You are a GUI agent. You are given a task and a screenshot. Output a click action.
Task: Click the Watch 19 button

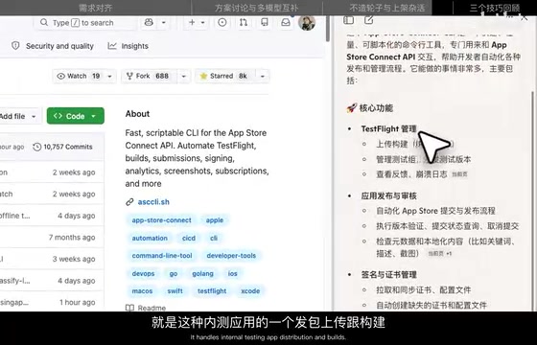[79, 76]
